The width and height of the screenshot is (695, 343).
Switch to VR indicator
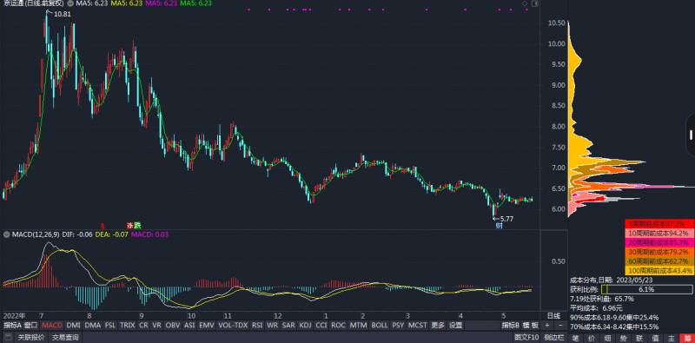[x=156, y=326]
